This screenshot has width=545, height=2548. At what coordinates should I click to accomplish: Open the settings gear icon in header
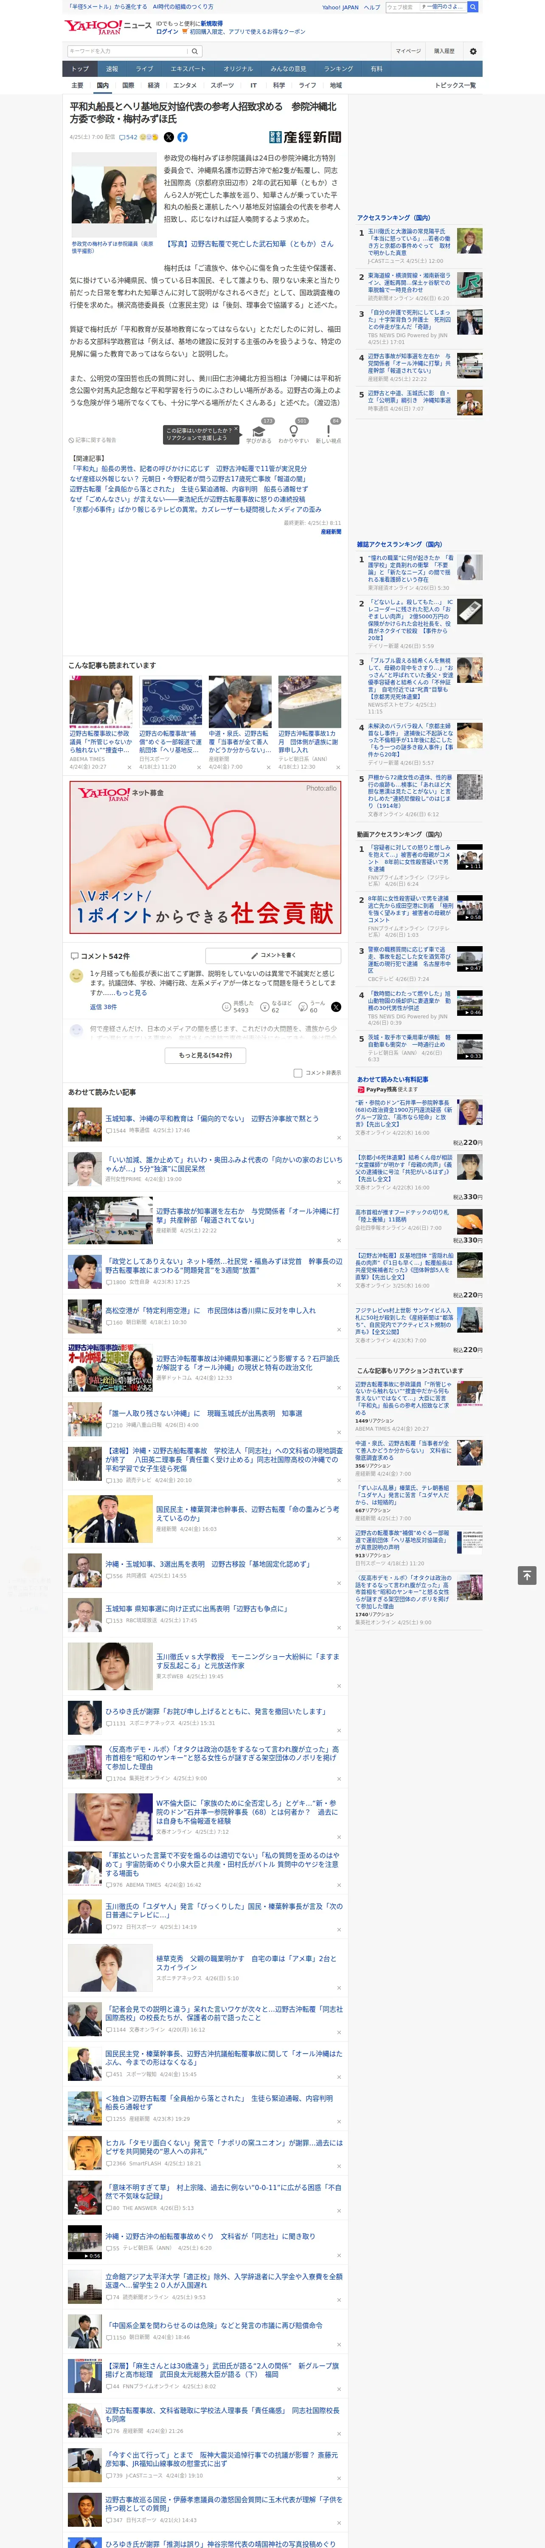click(473, 51)
